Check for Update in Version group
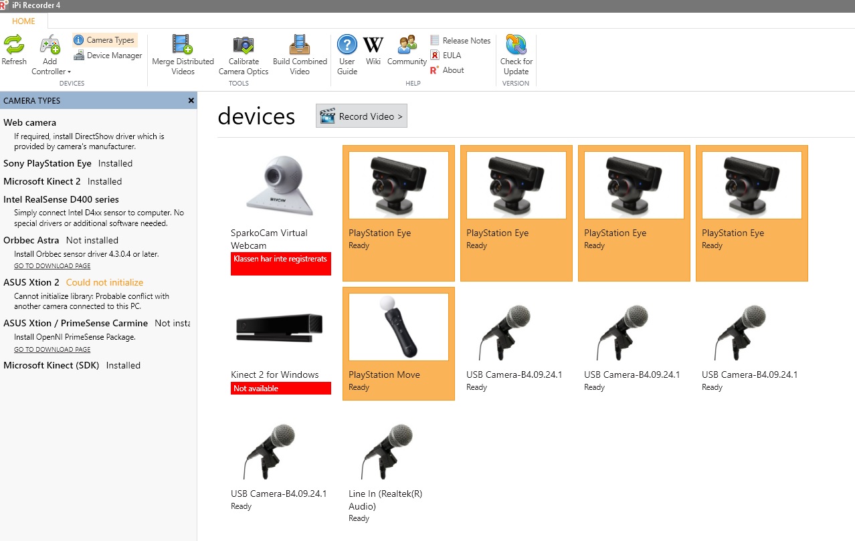Viewport: 855px width, 541px height. pyautogui.click(x=516, y=55)
